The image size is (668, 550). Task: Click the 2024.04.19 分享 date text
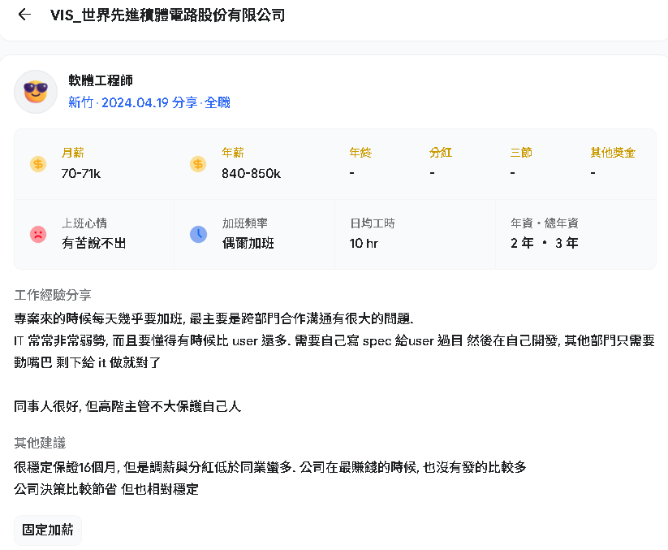tap(149, 102)
